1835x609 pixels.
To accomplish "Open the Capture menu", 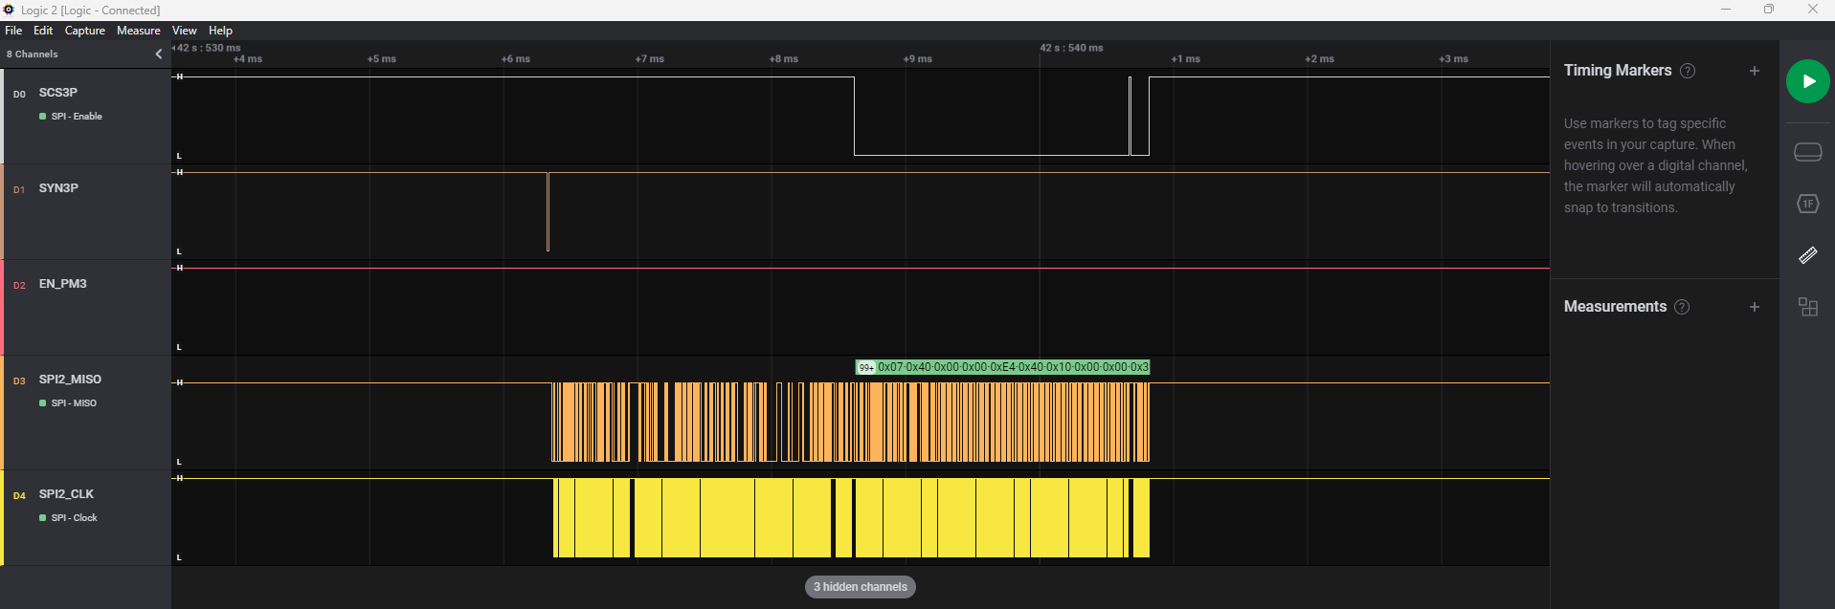I will coord(85,31).
